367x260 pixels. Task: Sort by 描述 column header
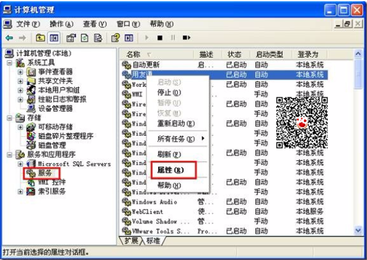coord(207,54)
